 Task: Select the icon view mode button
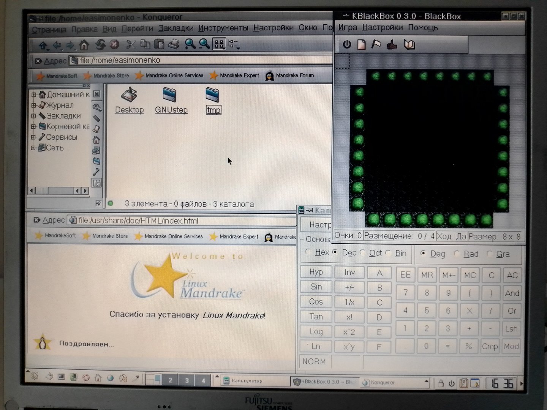(x=219, y=44)
